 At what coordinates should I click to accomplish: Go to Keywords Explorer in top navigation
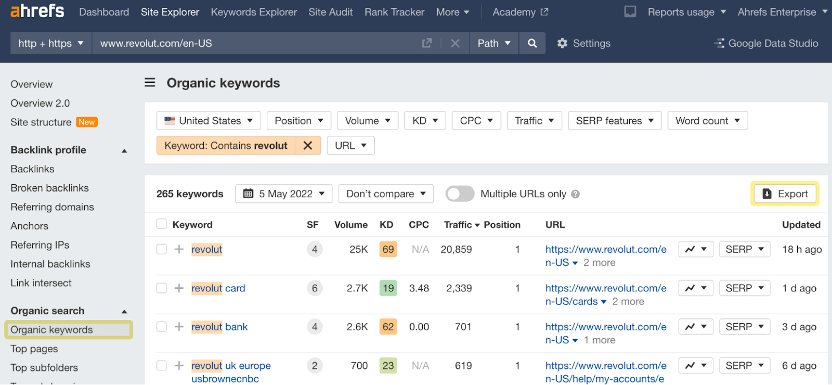(x=254, y=12)
